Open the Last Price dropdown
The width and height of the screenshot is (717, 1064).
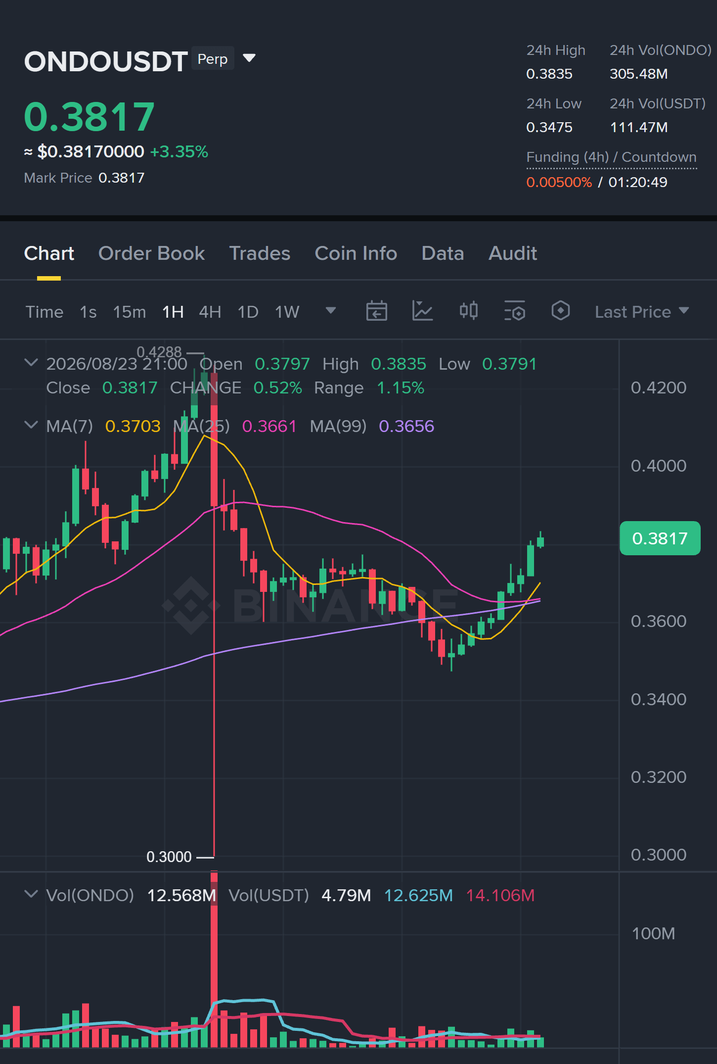(x=642, y=312)
